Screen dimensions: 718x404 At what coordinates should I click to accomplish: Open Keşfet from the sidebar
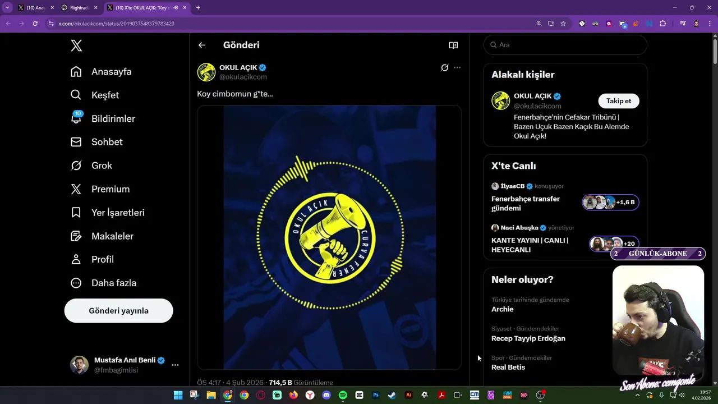click(x=94, y=95)
